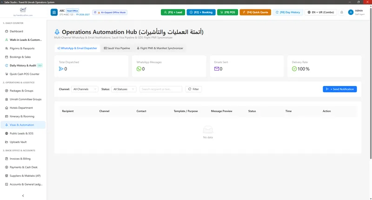This screenshot has height=200, width=372.
Task: Click [F2] + Booking button
Action: tap(201, 13)
